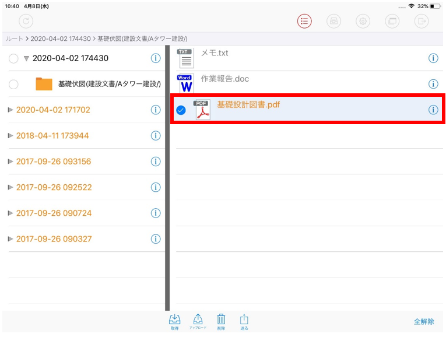
Task: Tap the アップロード upload icon
Action: 198,320
